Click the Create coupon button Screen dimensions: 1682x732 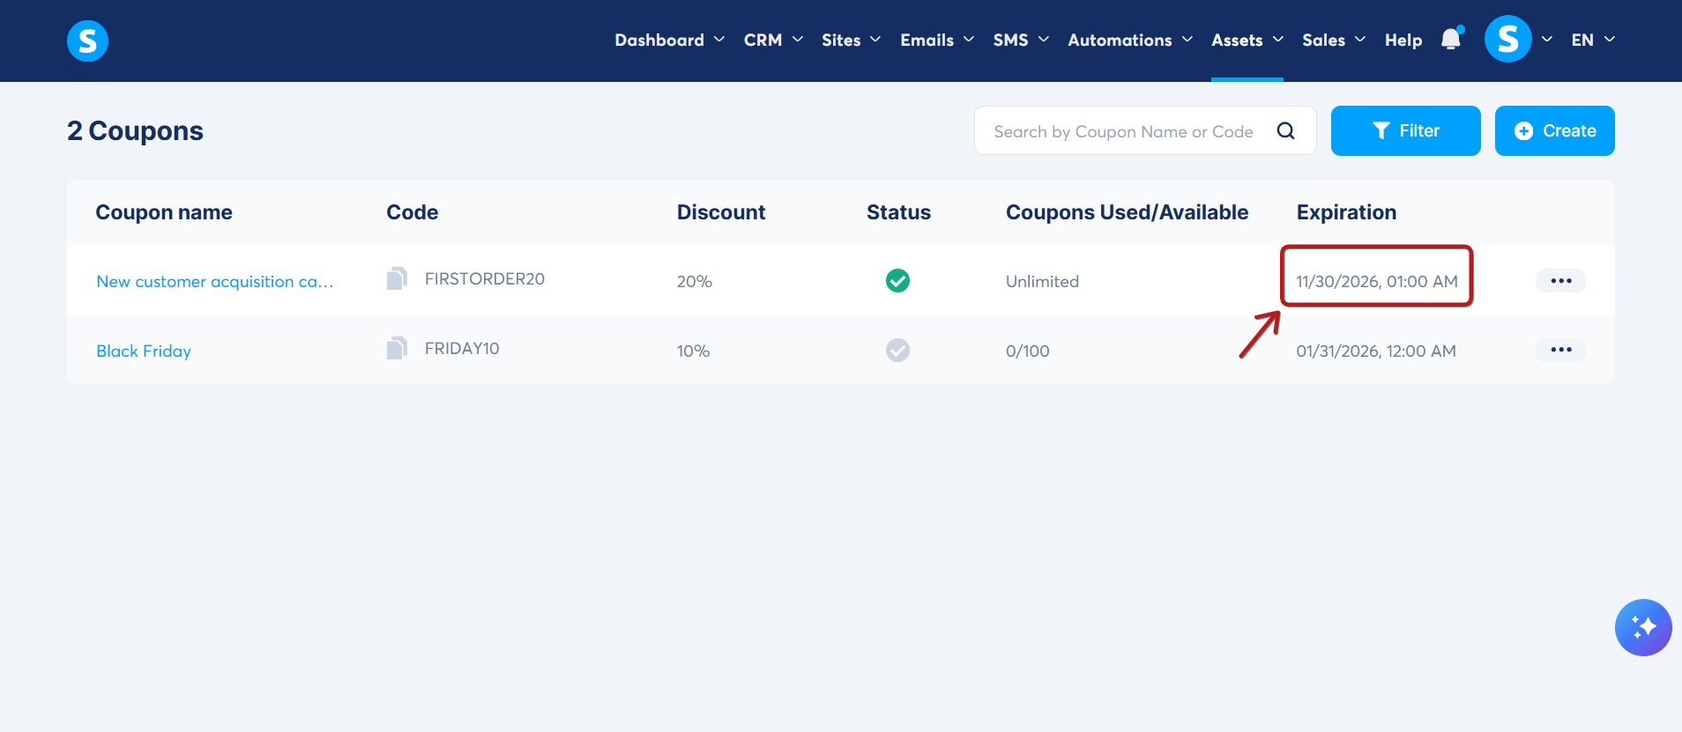pos(1554,130)
